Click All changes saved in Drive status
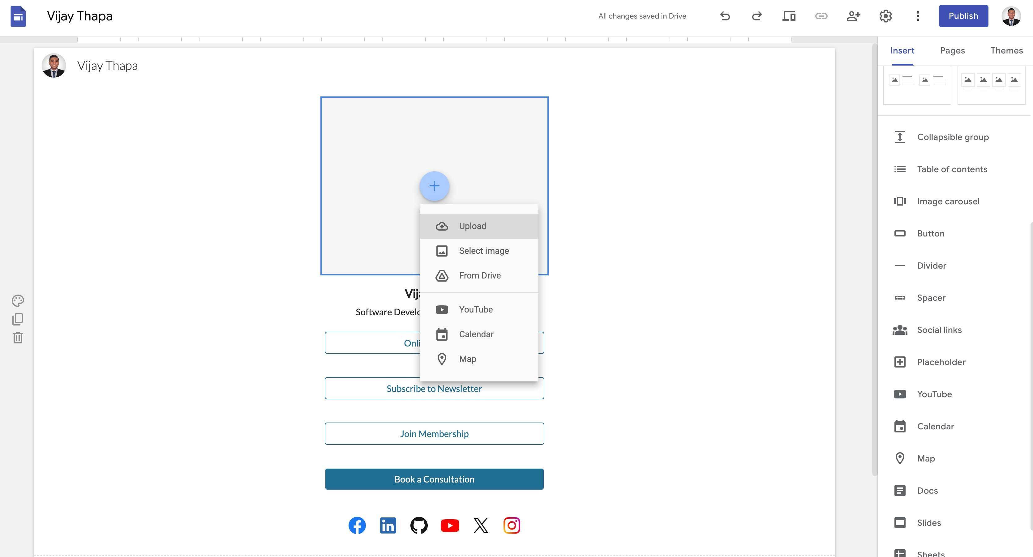Viewport: 1033px width, 557px height. click(x=642, y=16)
